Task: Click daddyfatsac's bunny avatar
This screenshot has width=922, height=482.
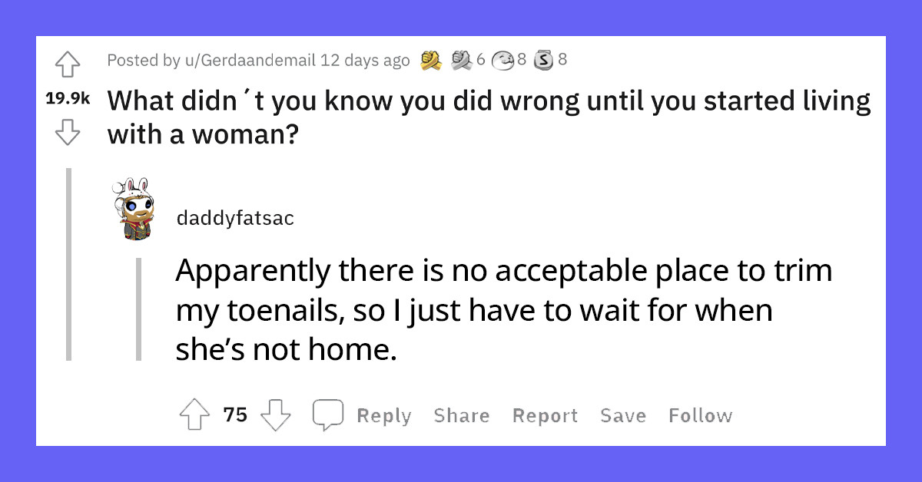Action: pos(134,207)
